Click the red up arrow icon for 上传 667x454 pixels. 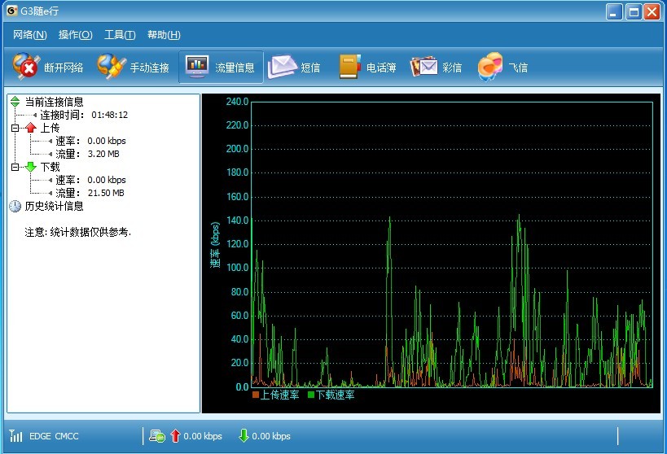coord(31,128)
